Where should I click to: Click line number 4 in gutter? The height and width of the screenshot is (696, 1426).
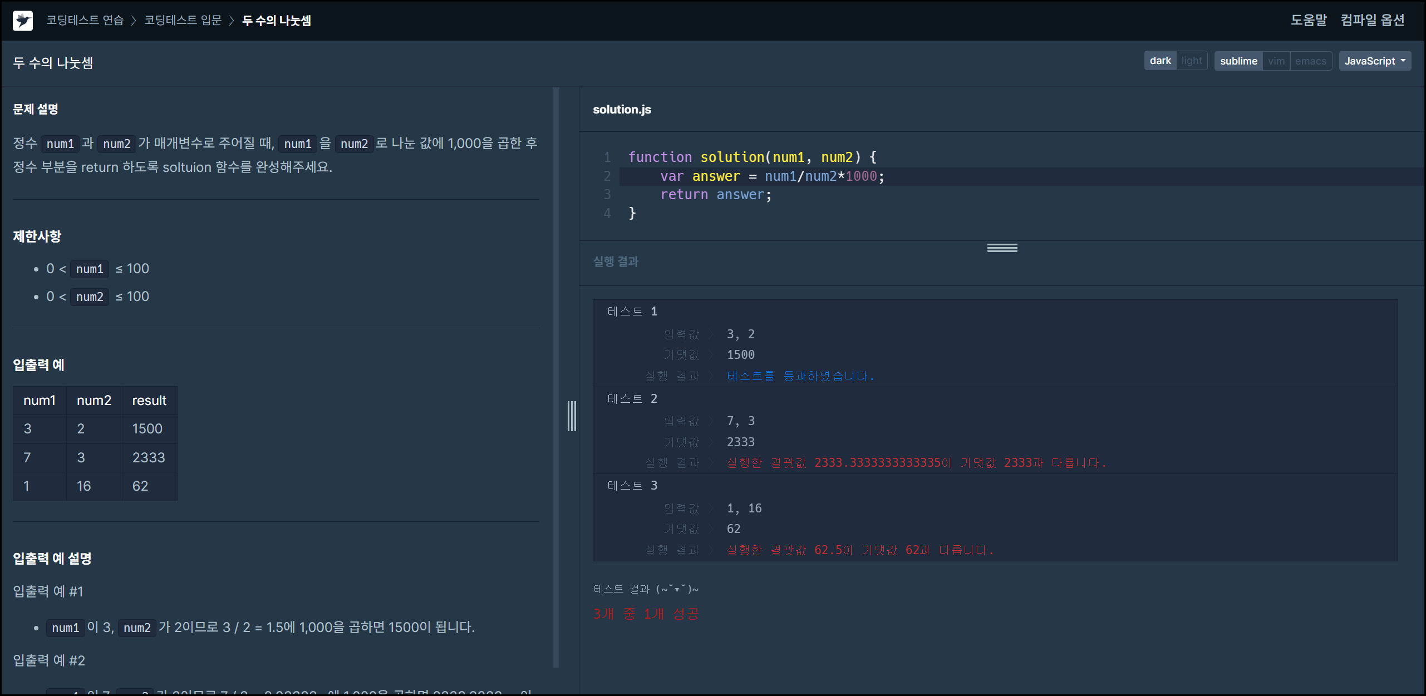(607, 214)
